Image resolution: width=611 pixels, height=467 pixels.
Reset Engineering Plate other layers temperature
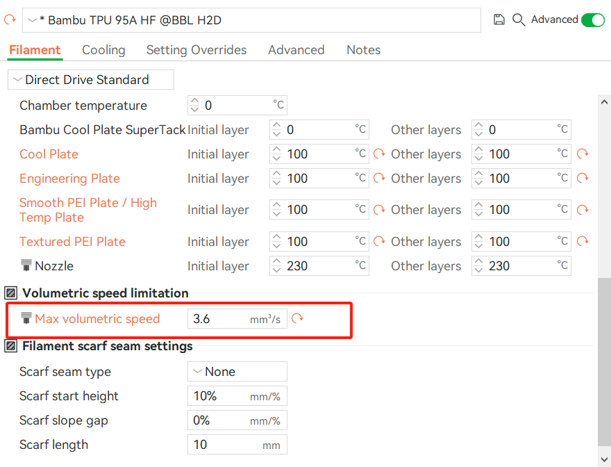click(583, 179)
